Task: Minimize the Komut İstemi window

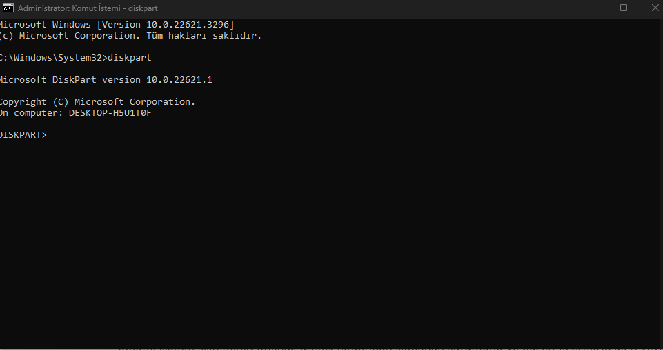Action: 593,8
